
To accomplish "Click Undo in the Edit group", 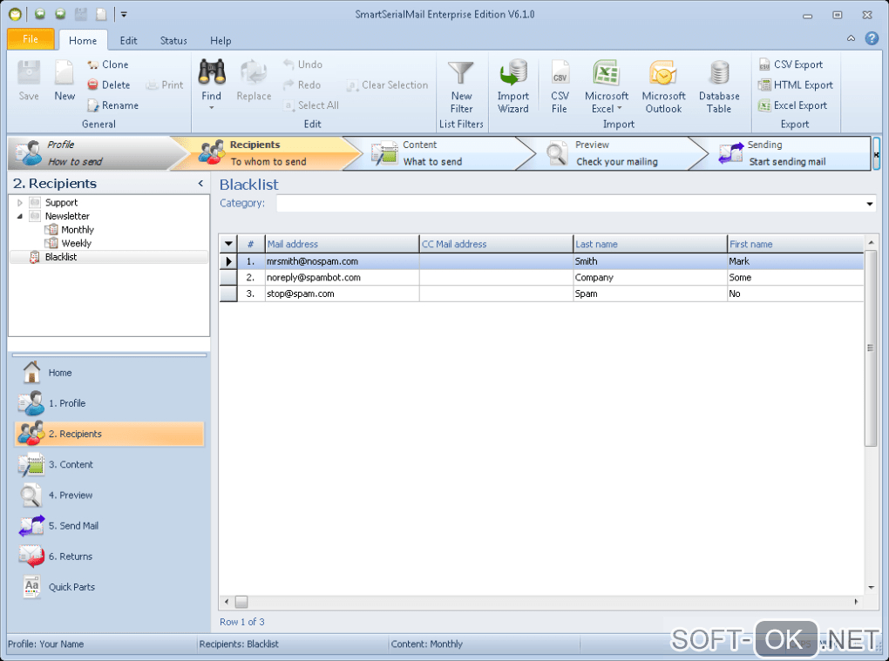I will (x=302, y=64).
